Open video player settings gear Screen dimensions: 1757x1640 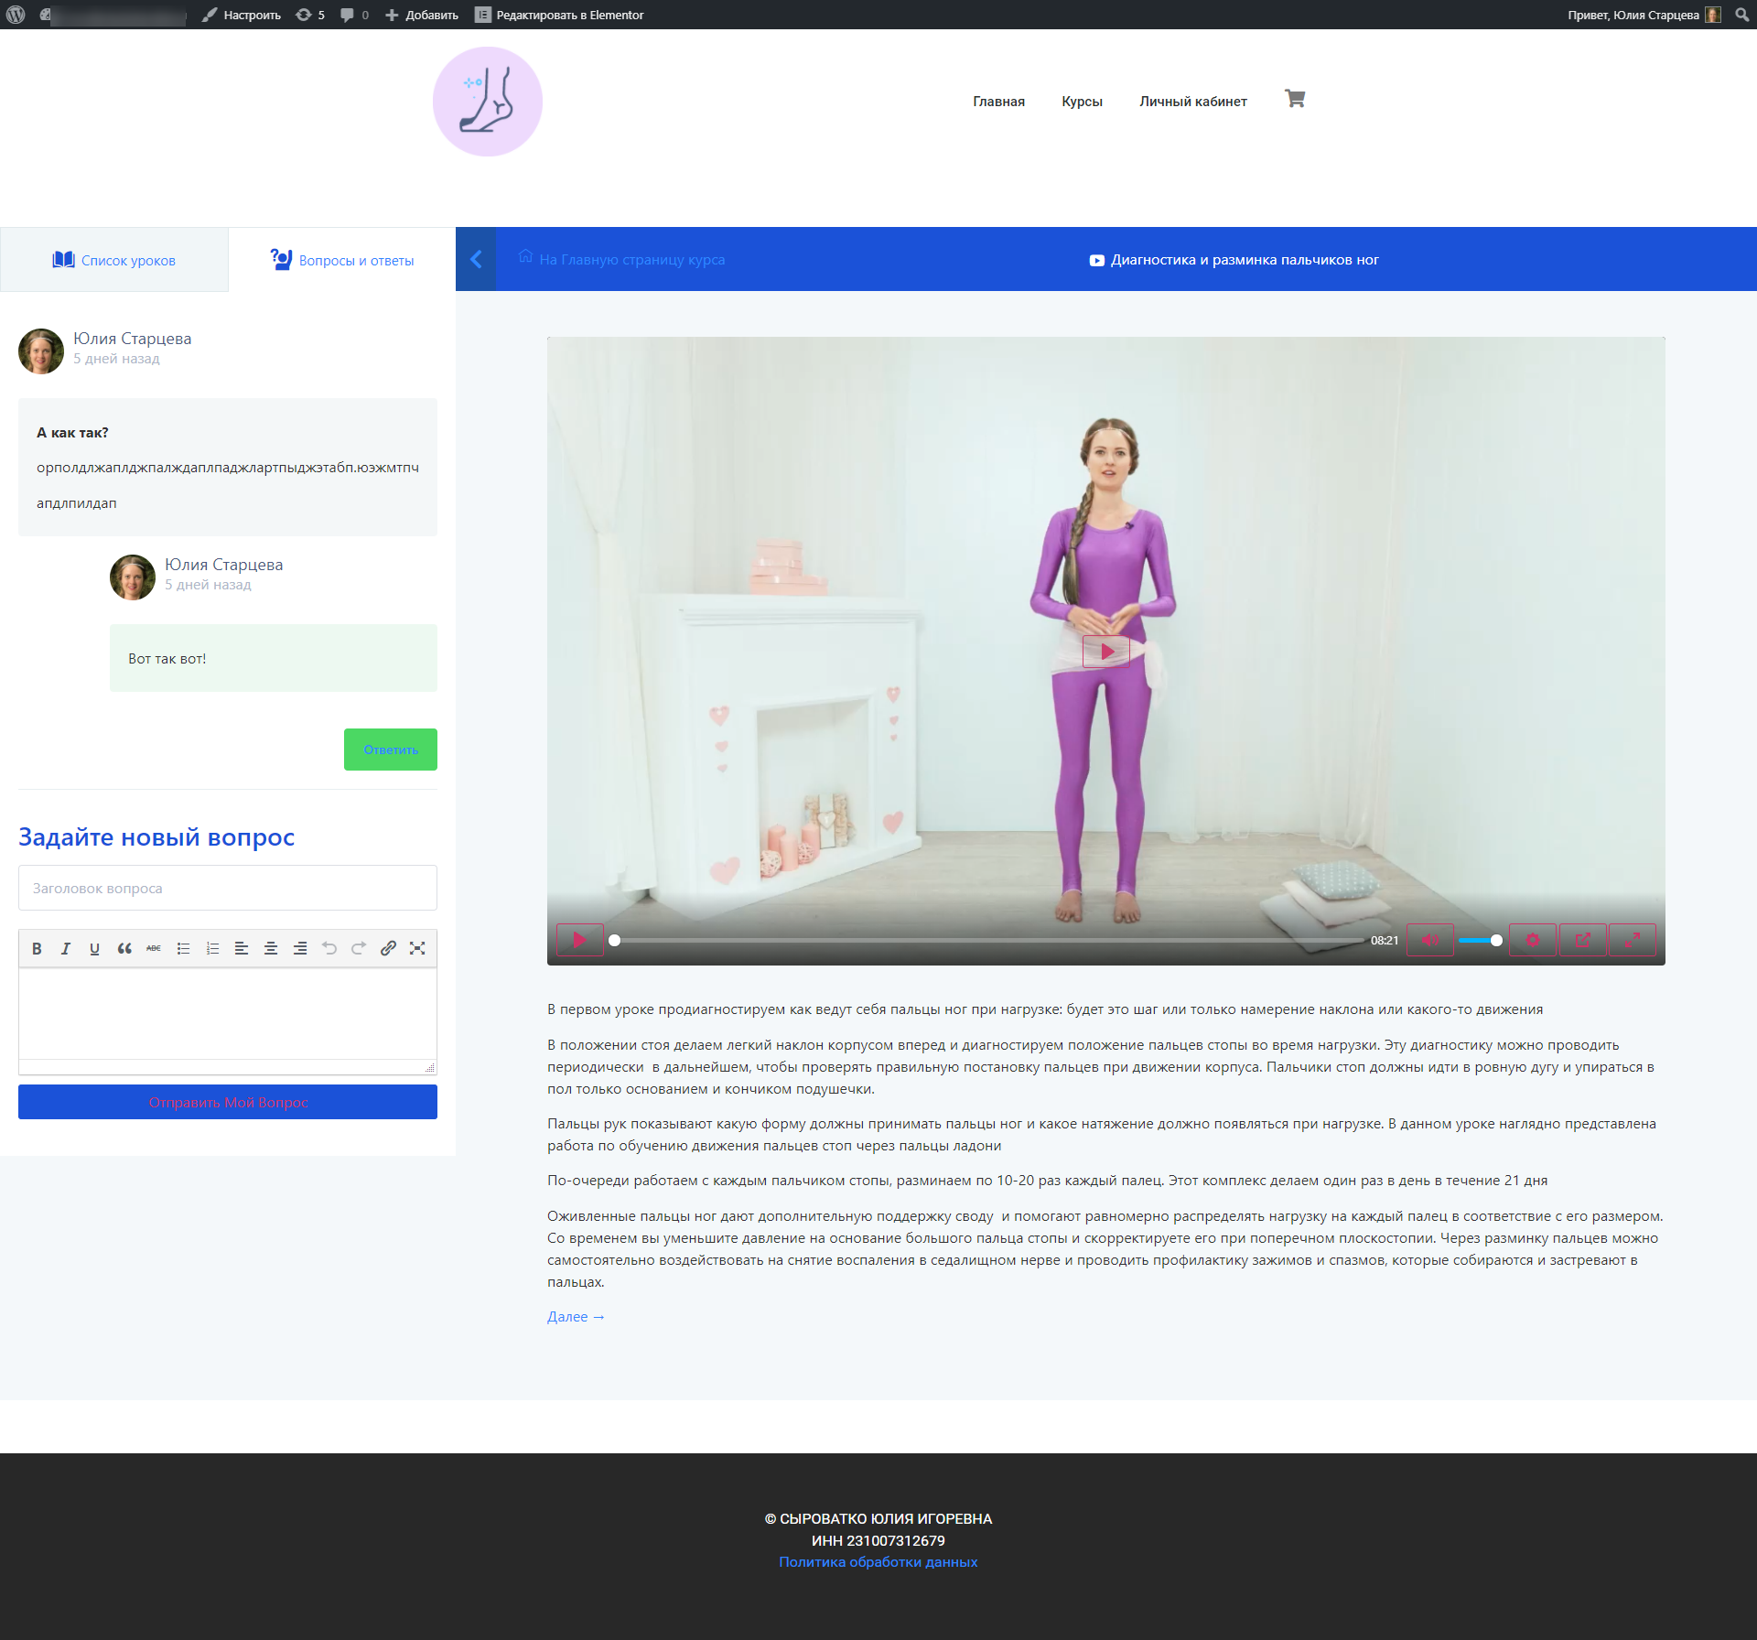pos(1533,940)
